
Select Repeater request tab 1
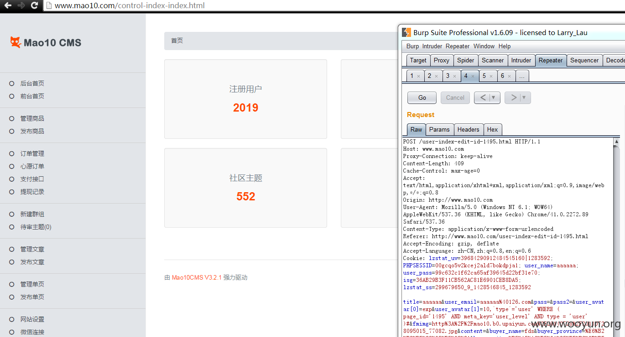point(412,76)
